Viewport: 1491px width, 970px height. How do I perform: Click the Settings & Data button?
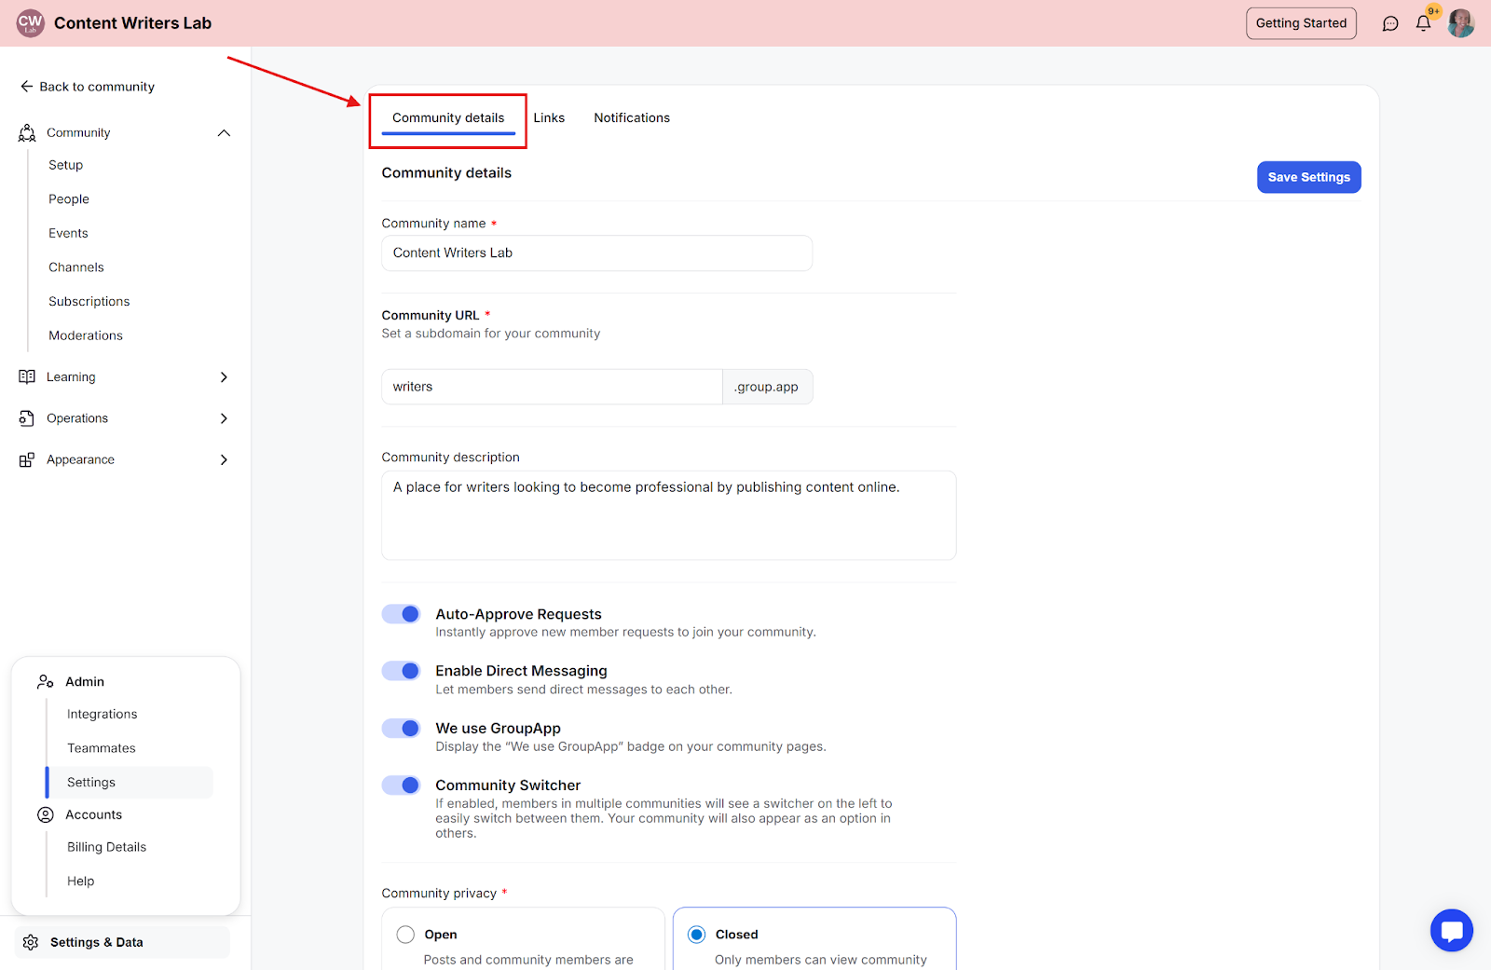(x=122, y=942)
